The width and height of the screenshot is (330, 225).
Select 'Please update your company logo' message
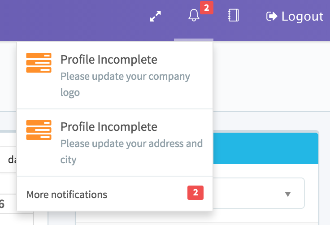tap(125, 84)
